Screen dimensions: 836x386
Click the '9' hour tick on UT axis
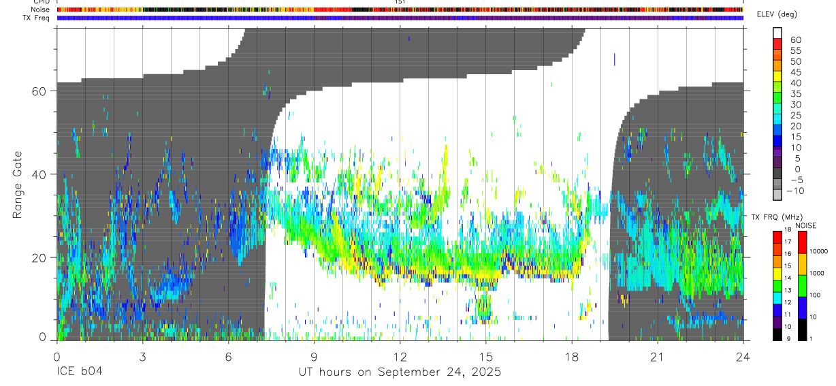point(314,357)
